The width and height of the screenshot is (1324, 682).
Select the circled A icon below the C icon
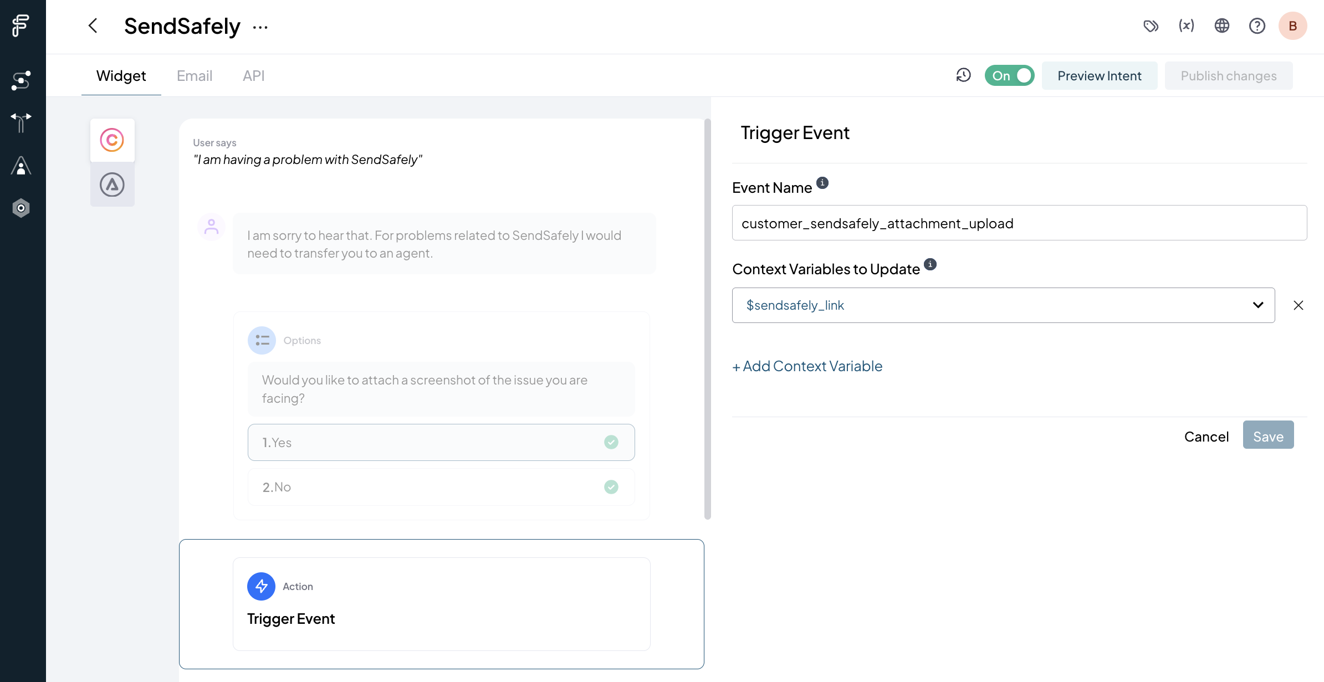point(112,184)
